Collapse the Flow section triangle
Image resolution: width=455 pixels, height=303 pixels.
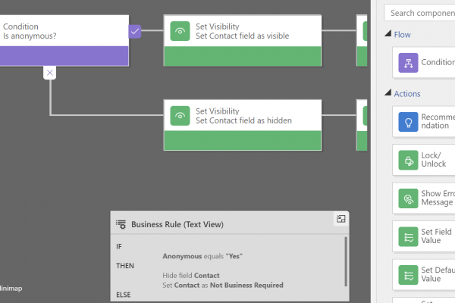[388, 33]
